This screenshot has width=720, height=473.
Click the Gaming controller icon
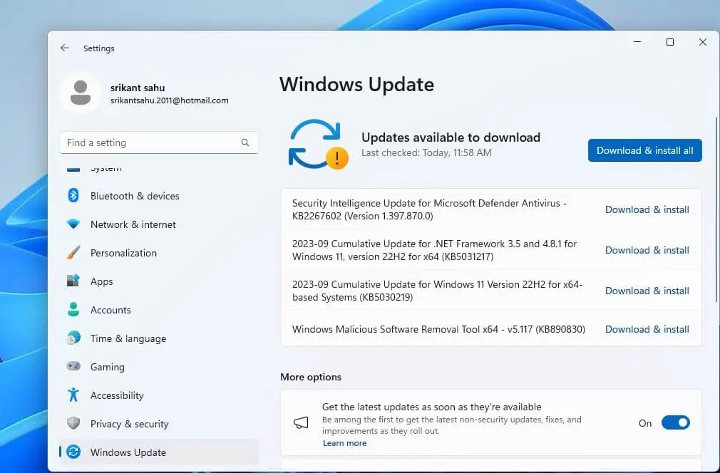click(x=73, y=367)
